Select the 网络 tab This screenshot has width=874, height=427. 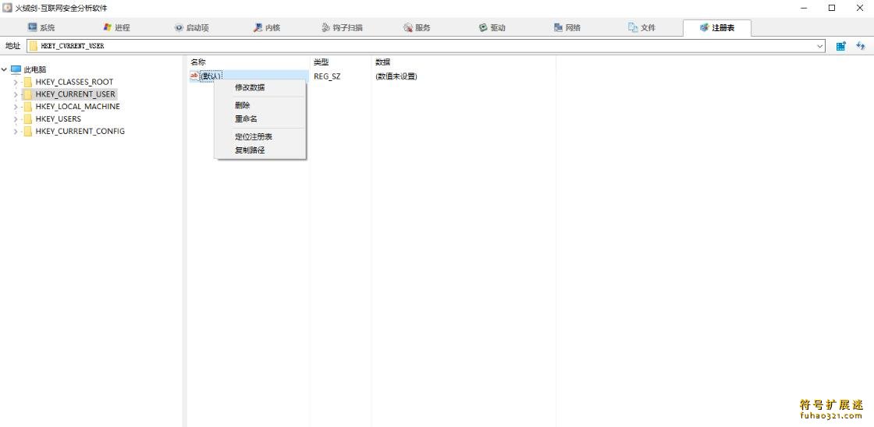[x=567, y=27]
